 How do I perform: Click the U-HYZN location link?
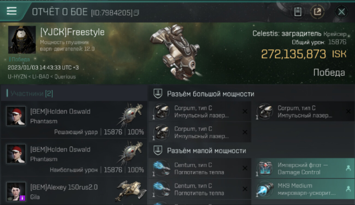[17, 77]
